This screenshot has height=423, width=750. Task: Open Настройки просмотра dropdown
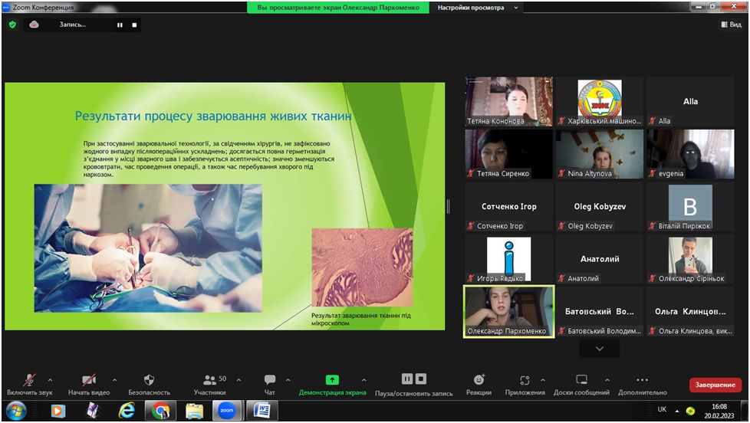click(477, 8)
